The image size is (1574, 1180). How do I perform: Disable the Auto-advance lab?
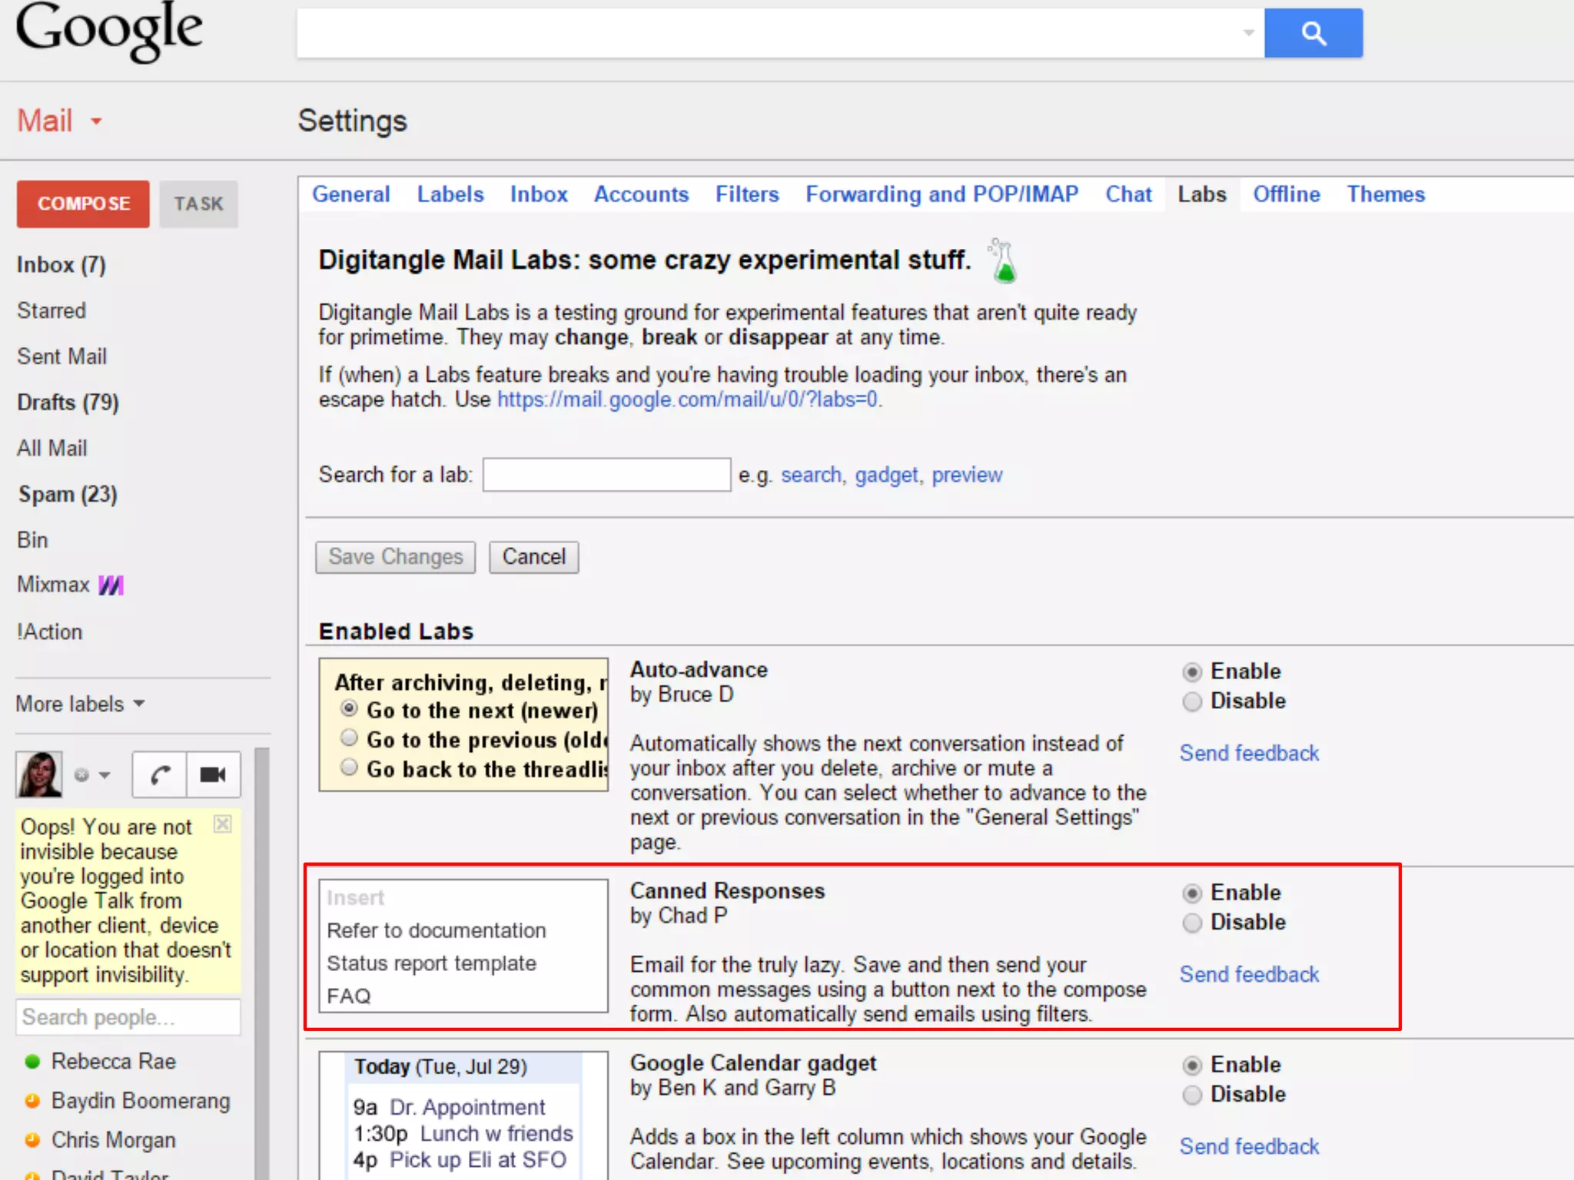[1192, 701]
